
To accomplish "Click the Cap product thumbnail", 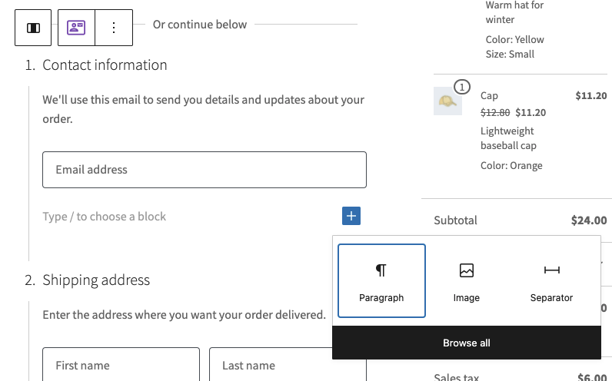I will tap(447, 101).
